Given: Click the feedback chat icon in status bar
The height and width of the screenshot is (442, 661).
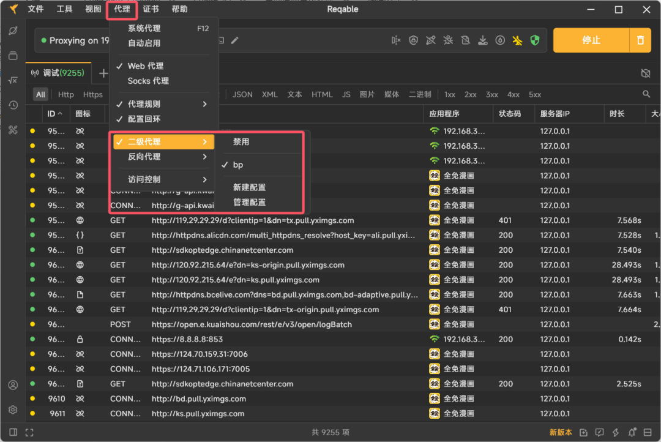Looking at the screenshot, I should pos(600,432).
